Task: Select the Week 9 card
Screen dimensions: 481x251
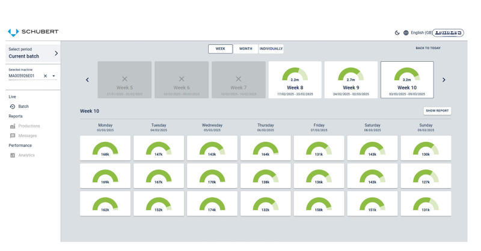Action: 351,80
